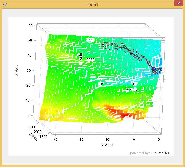This screenshot has width=185, height=167.
Task: Click the vertical 'X Axis' label on left
Action: [x=17, y=70]
